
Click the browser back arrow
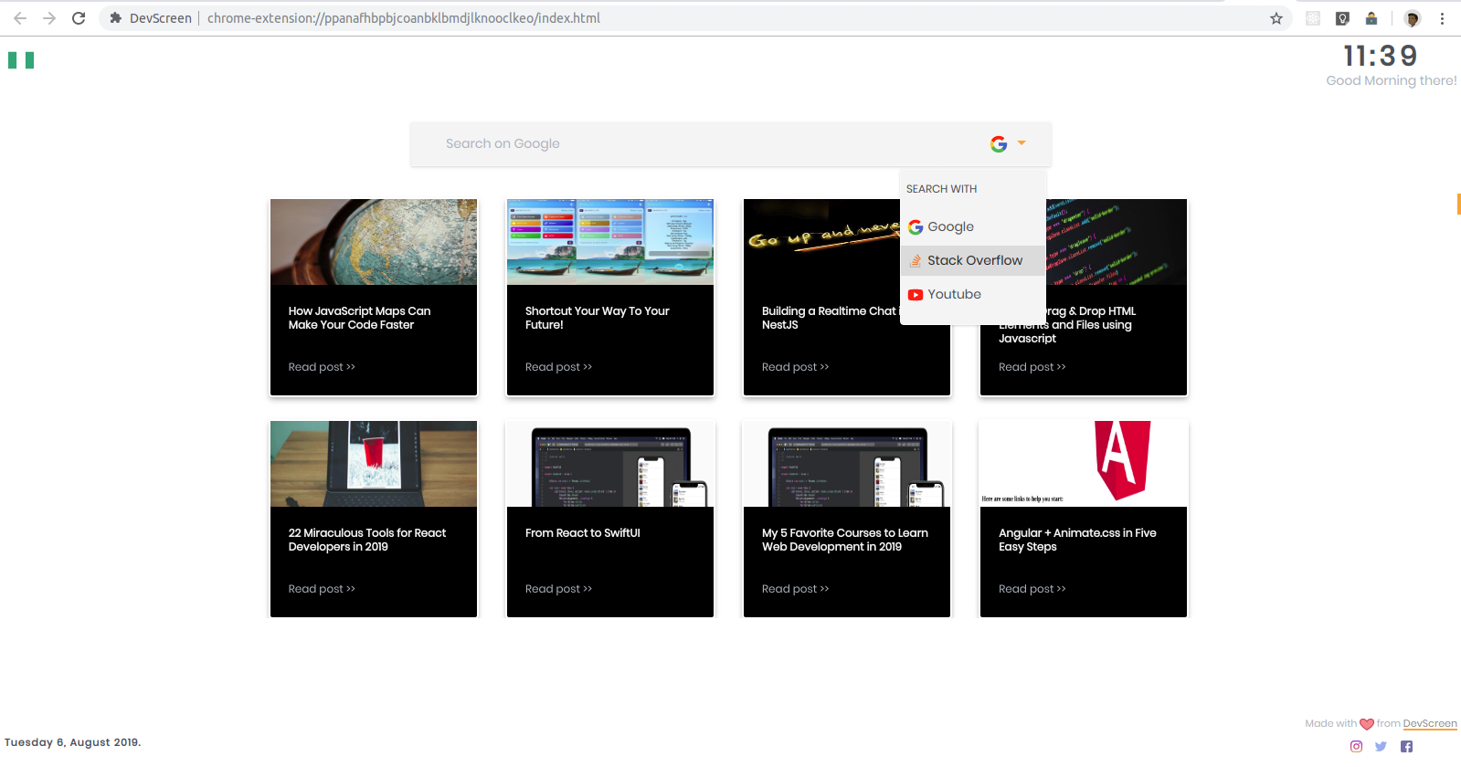[20, 18]
